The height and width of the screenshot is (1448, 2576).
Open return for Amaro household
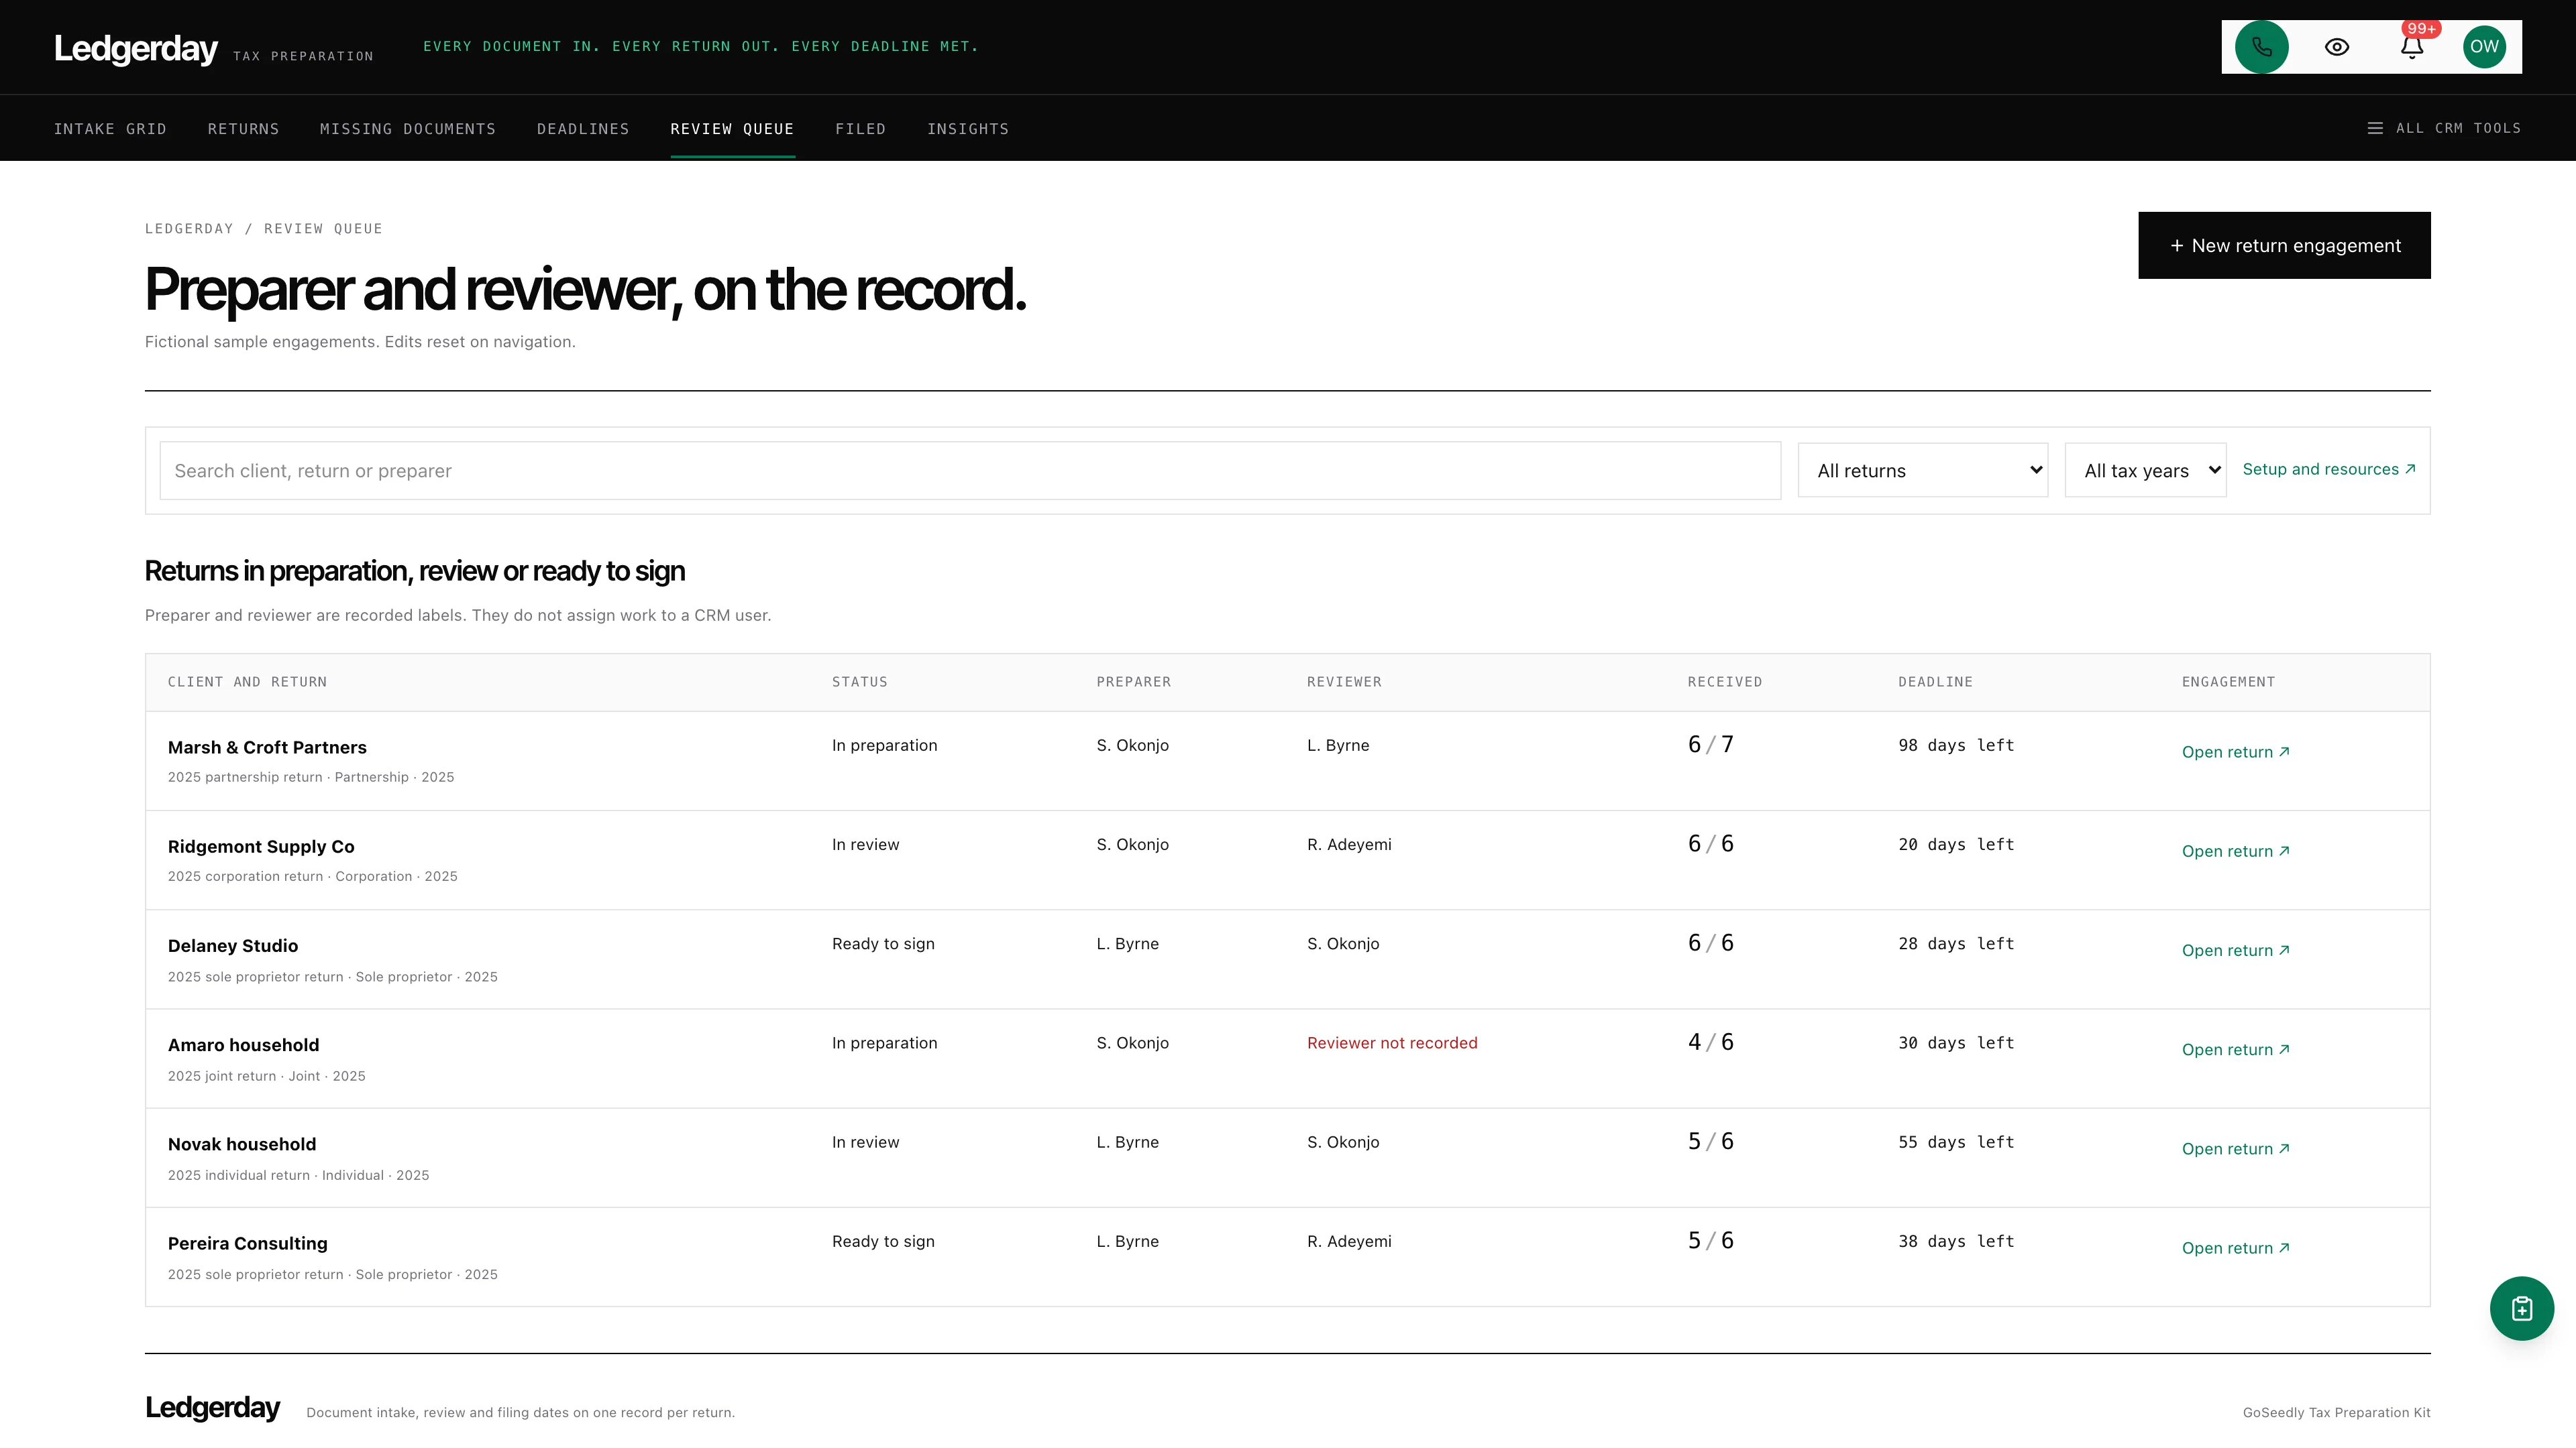(2235, 1049)
